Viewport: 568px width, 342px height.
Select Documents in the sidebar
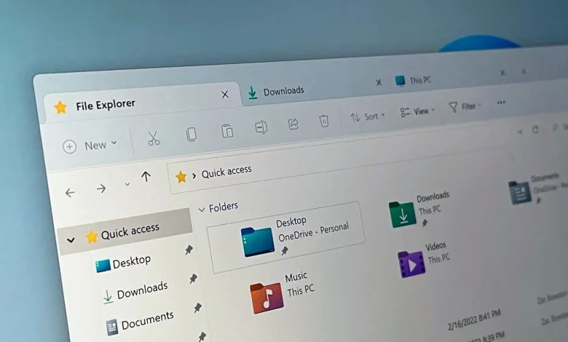point(141,322)
